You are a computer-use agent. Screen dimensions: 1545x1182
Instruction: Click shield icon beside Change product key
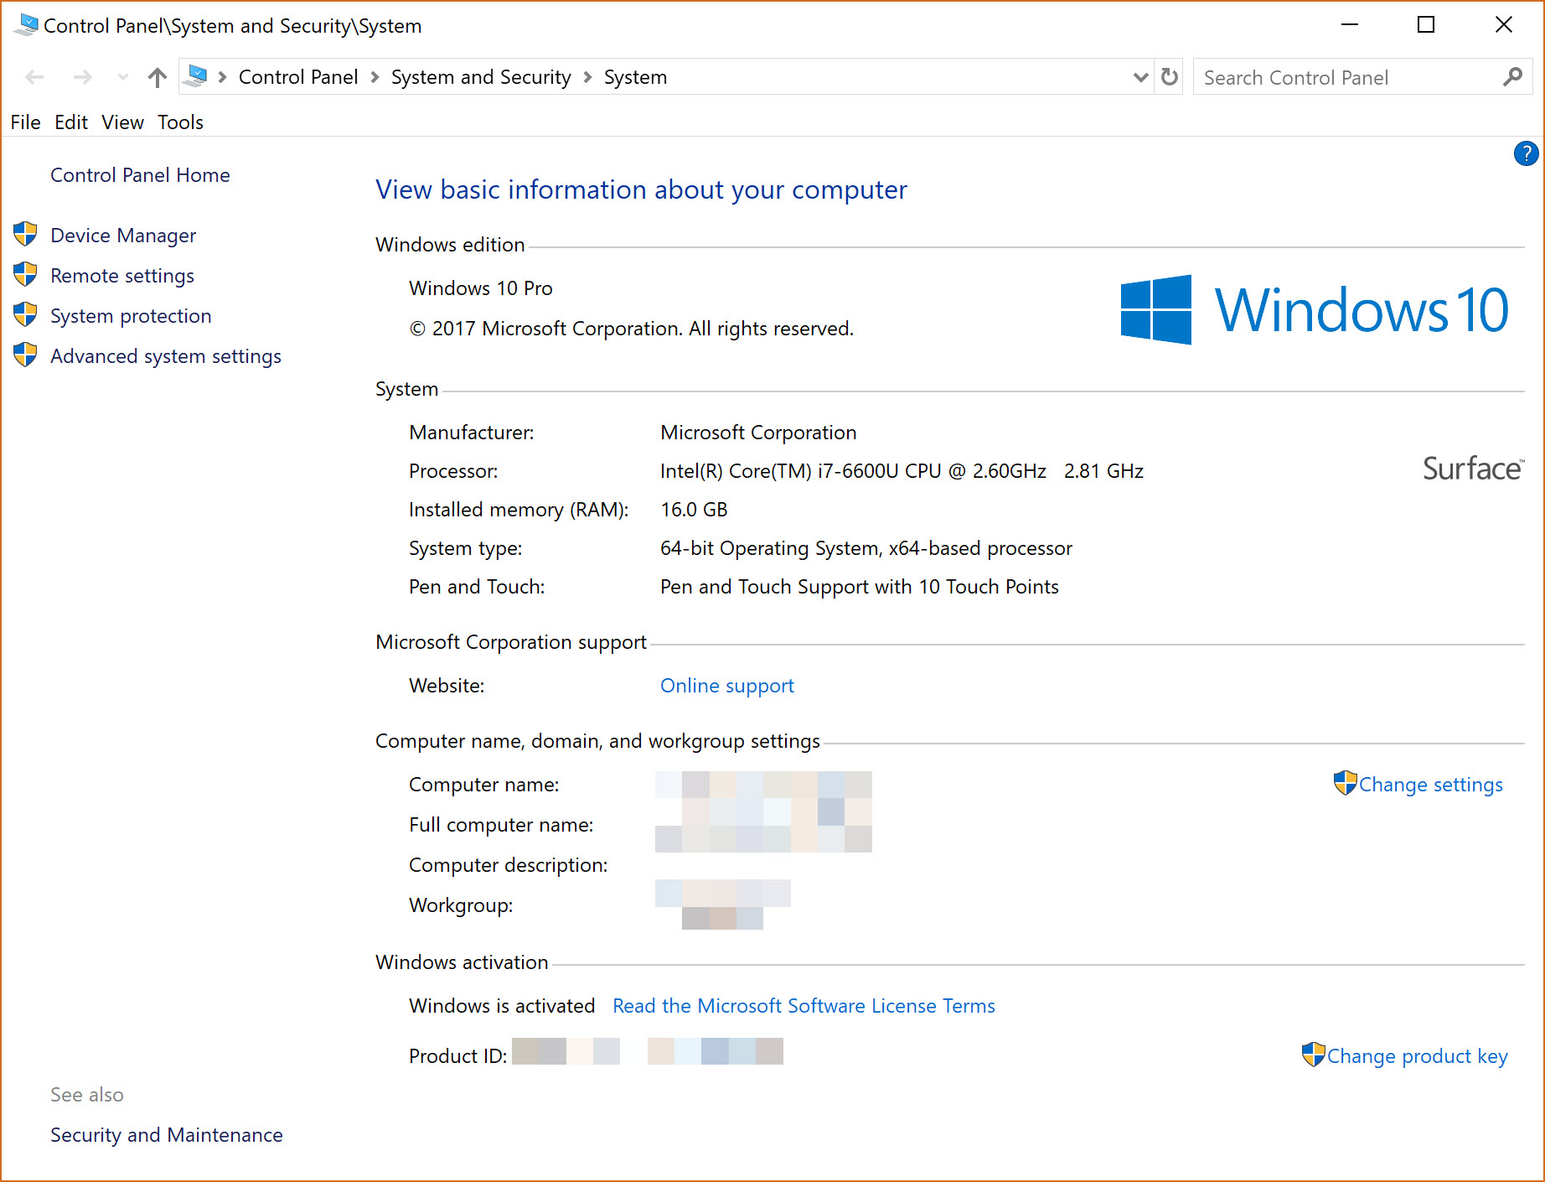(1313, 1055)
